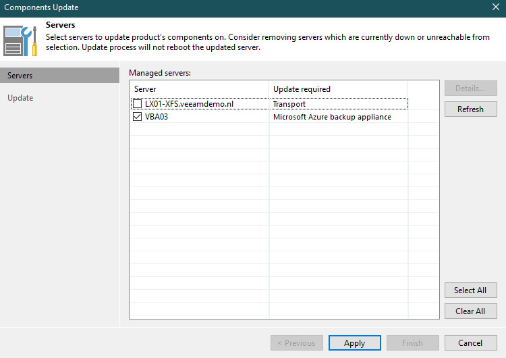Switch to the Update step
Screen dimensions: 506x358
click(20, 98)
